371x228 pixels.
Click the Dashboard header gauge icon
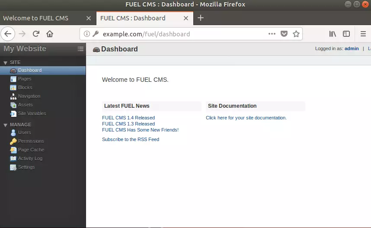click(96, 49)
